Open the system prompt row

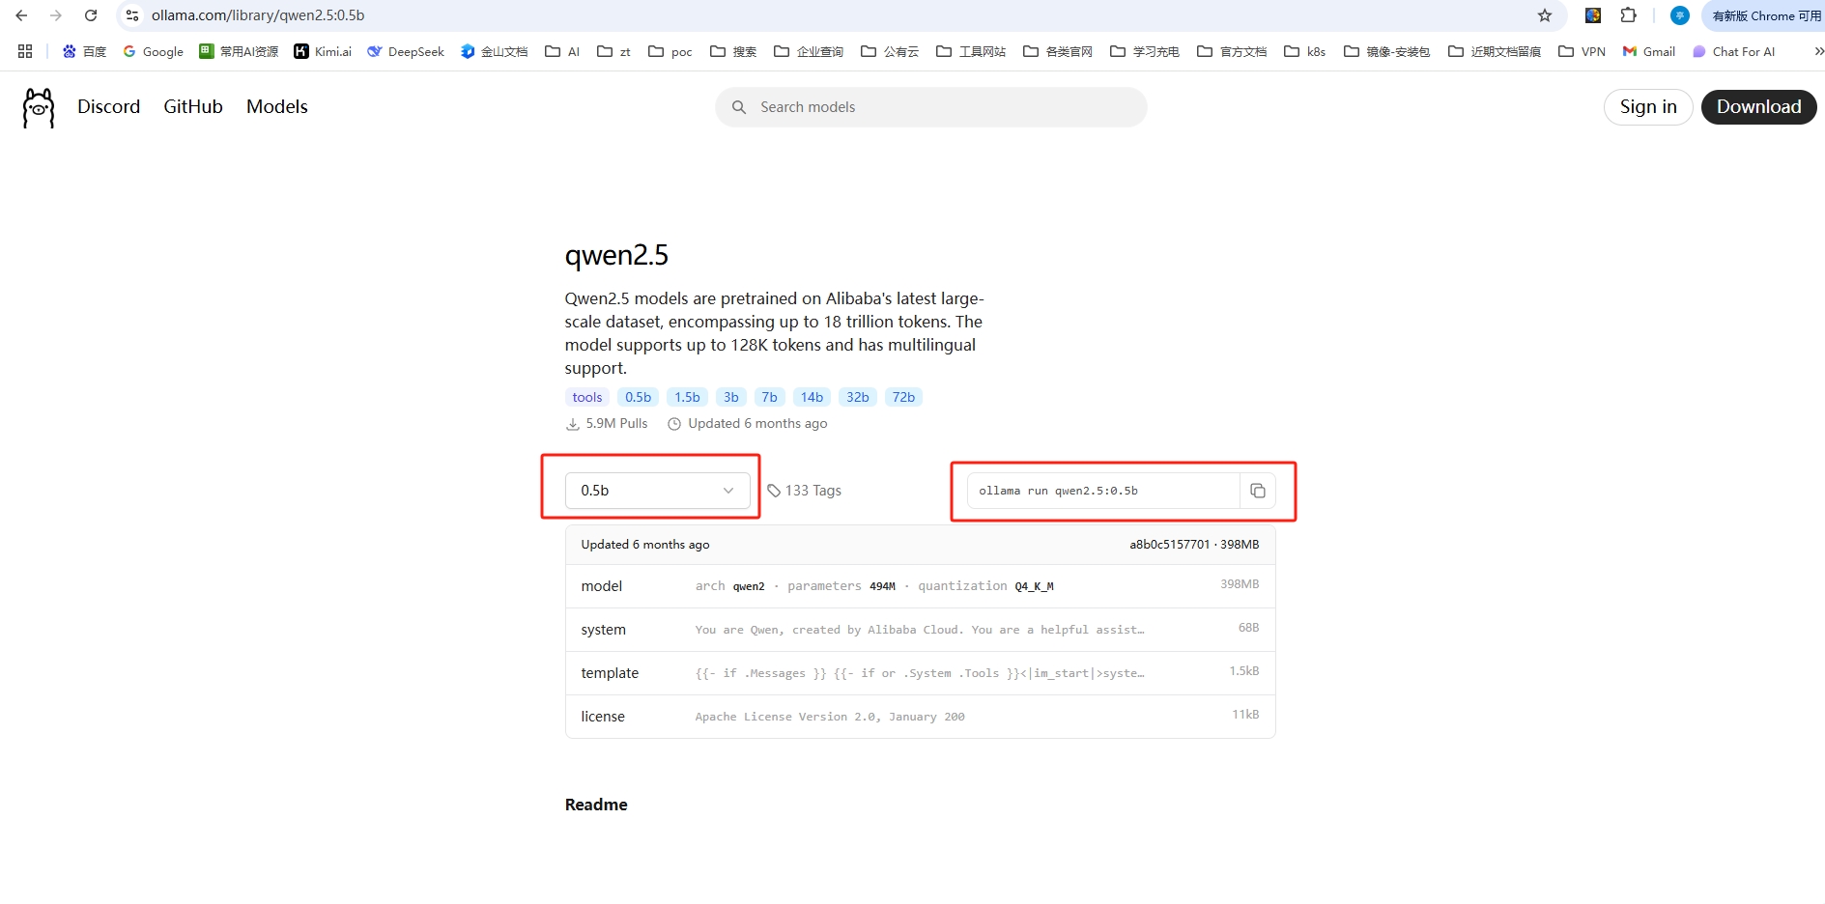tap(920, 630)
